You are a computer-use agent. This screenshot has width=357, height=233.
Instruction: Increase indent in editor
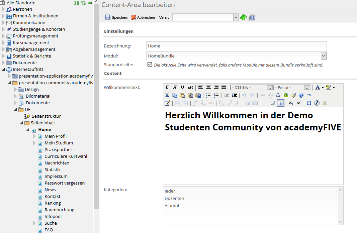click(234, 95)
